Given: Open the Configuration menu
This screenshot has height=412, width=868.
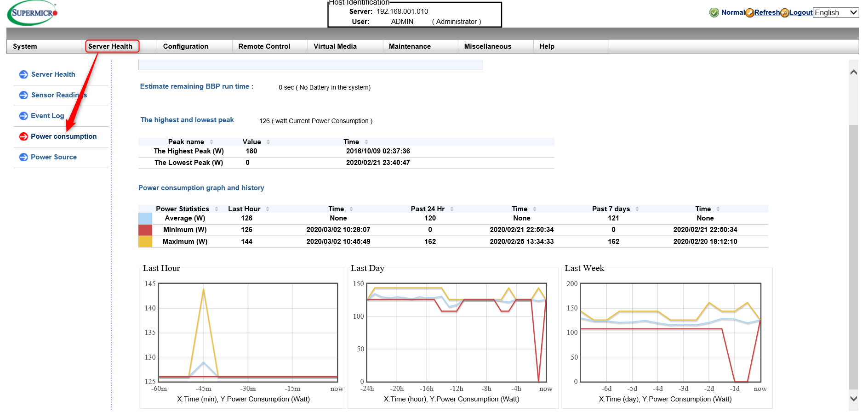Looking at the screenshot, I should point(186,46).
